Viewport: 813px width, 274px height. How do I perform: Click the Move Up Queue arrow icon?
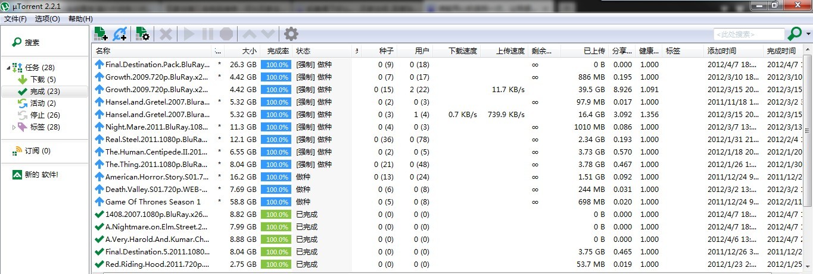pyautogui.click(x=250, y=34)
